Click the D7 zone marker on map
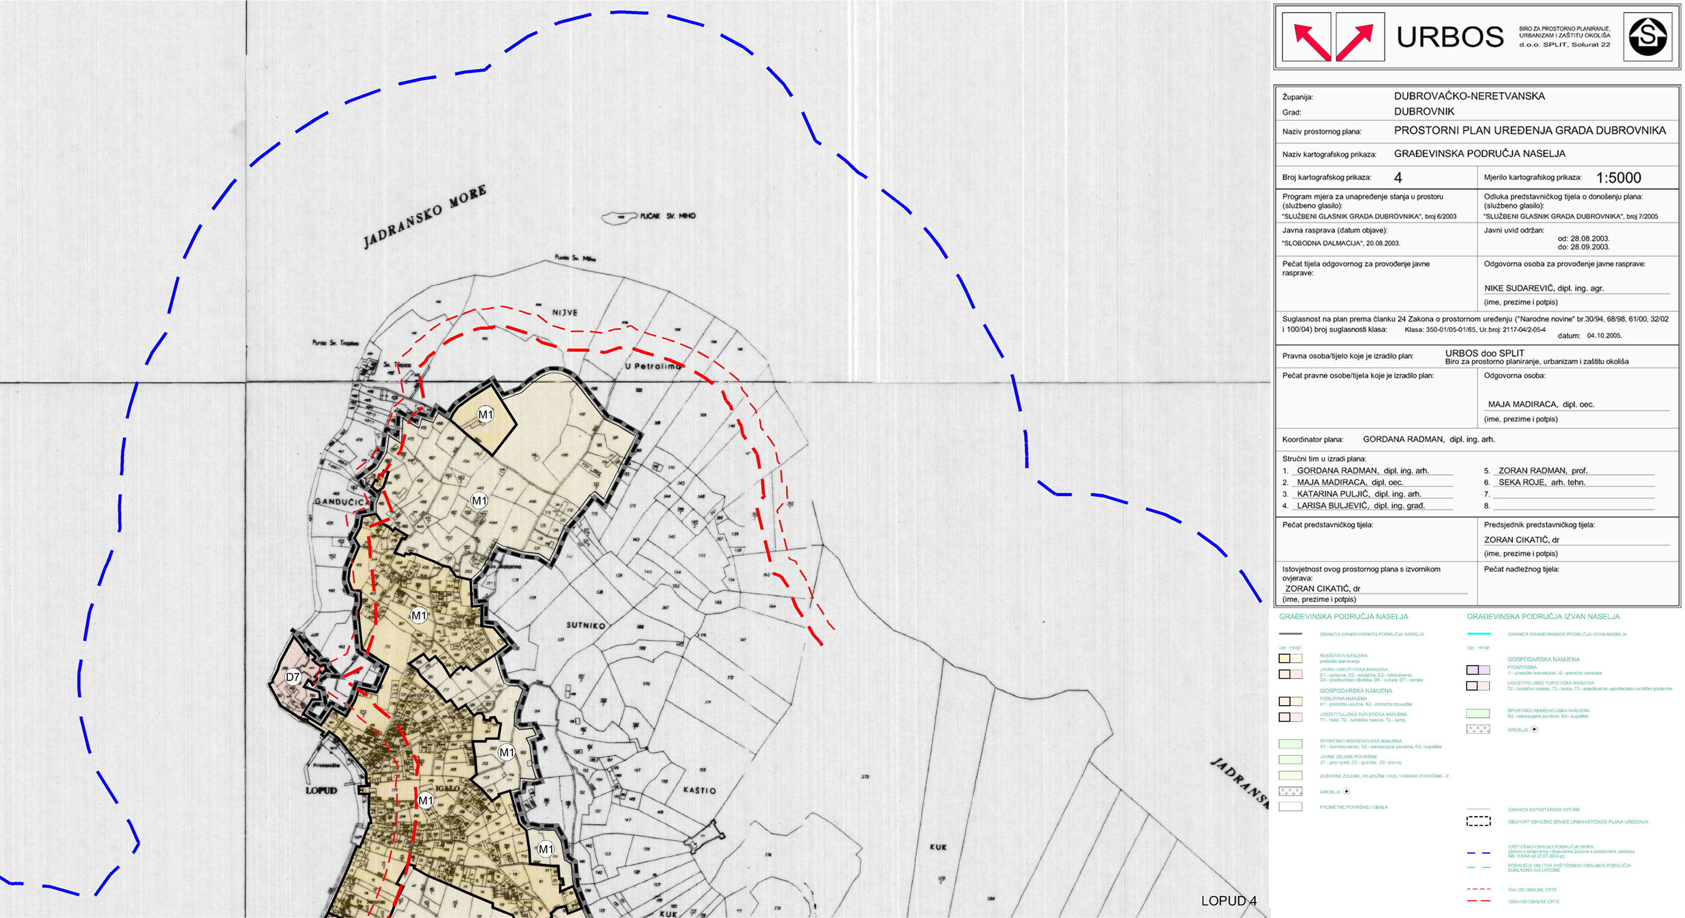Screen dimensions: 1685x918 point(292,677)
